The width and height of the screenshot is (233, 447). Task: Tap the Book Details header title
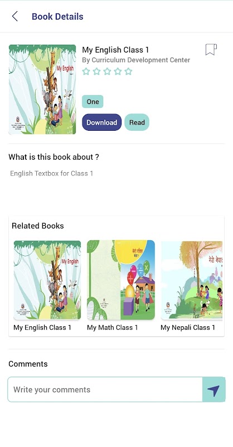coord(57,16)
